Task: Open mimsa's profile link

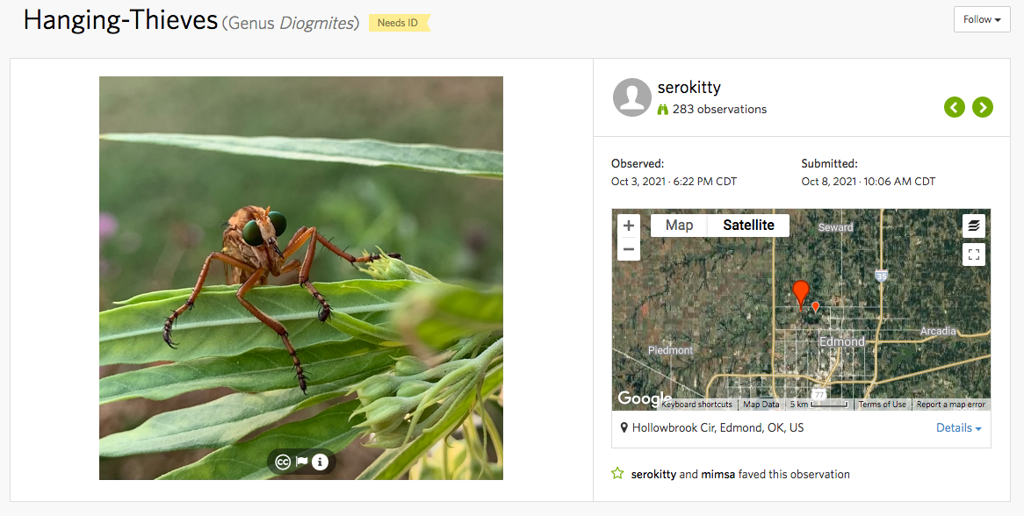Action: point(718,475)
